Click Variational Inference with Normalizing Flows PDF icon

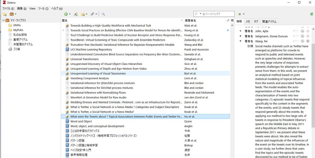pos(67,92)
